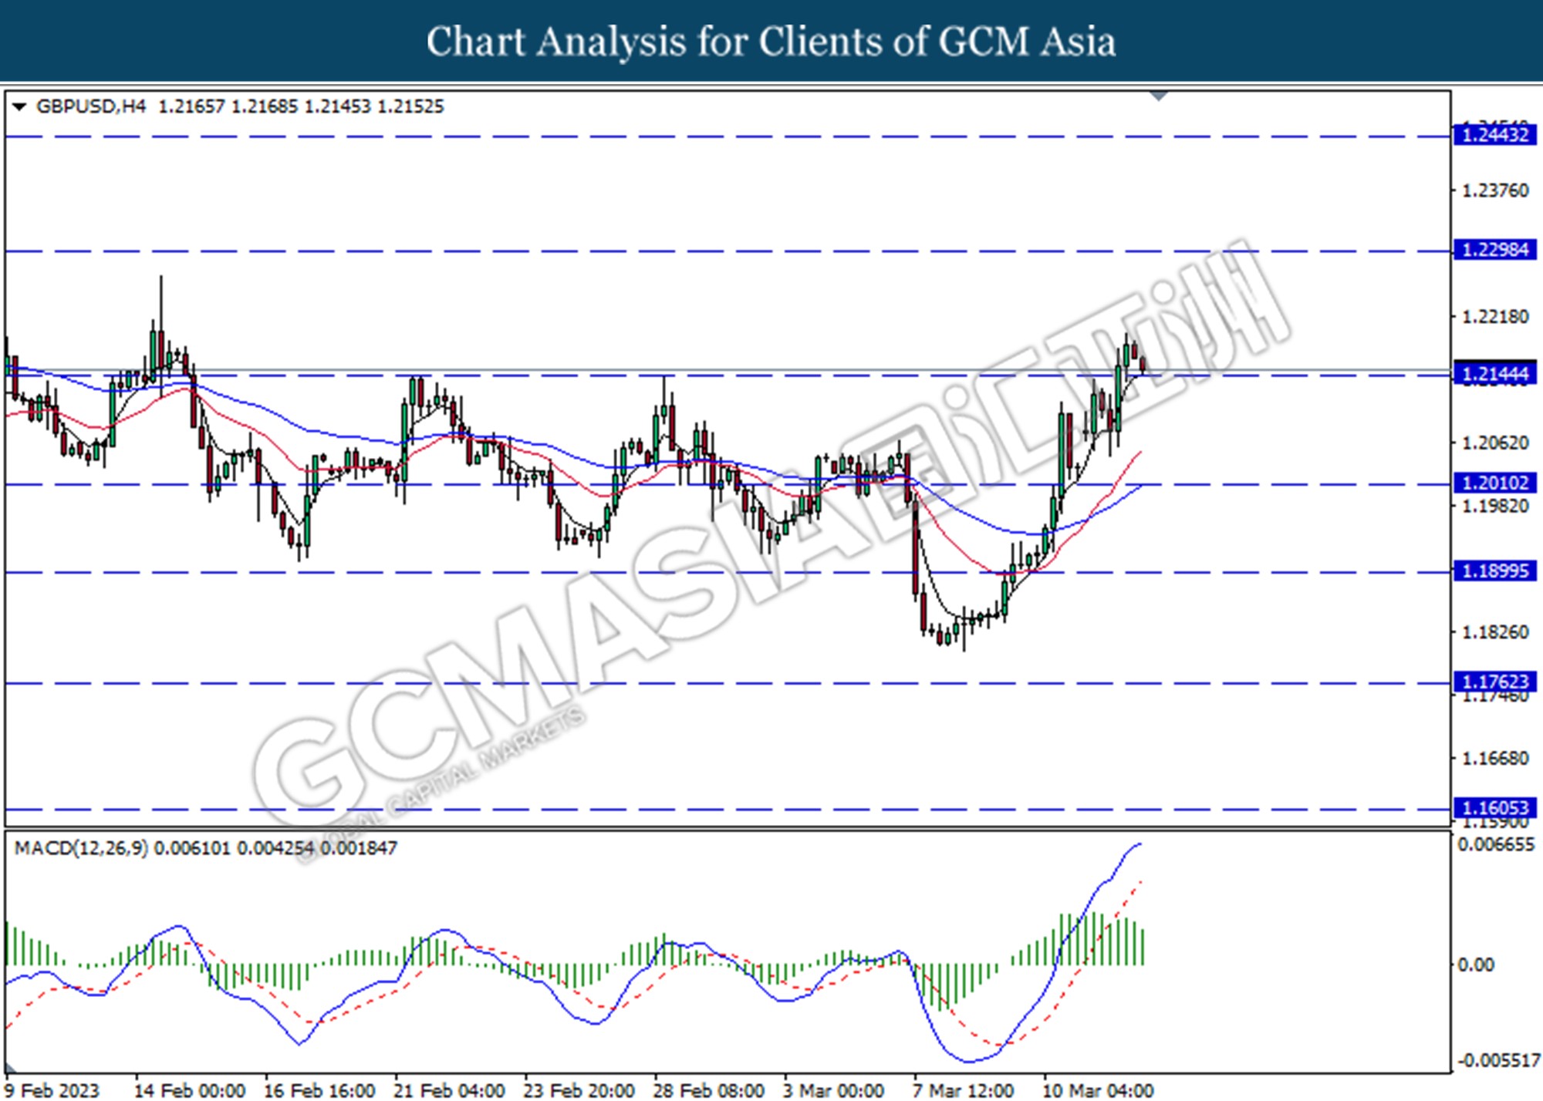This screenshot has width=1543, height=1101.
Task: Click the 0.006655 MACD scale value
Action: [x=1496, y=845]
